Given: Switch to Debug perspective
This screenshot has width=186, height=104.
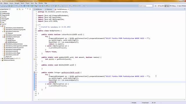Looking at the screenshot, I should pyautogui.click(x=173, y=6).
